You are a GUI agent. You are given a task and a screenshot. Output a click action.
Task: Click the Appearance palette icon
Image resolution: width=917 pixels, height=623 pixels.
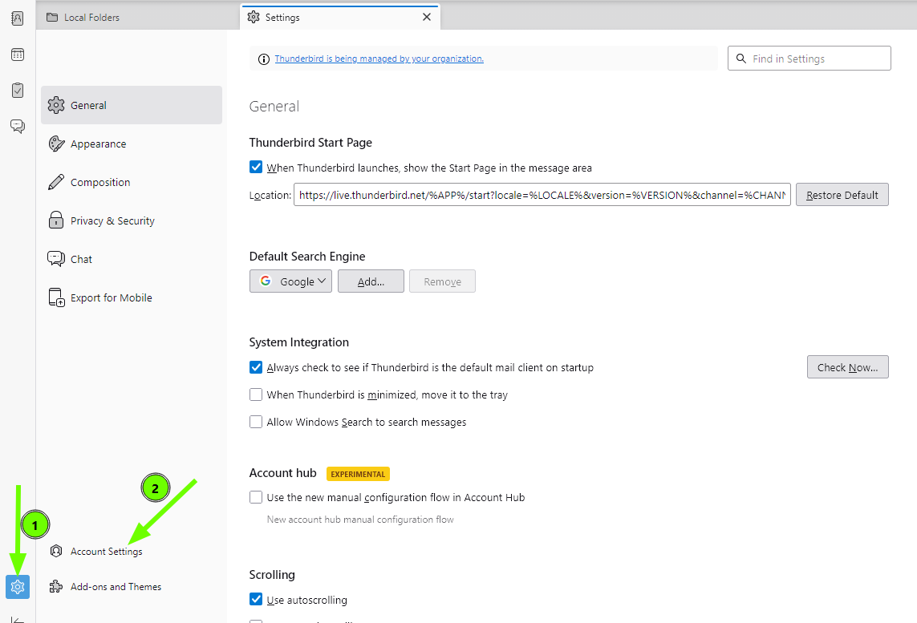(x=56, y=144)
